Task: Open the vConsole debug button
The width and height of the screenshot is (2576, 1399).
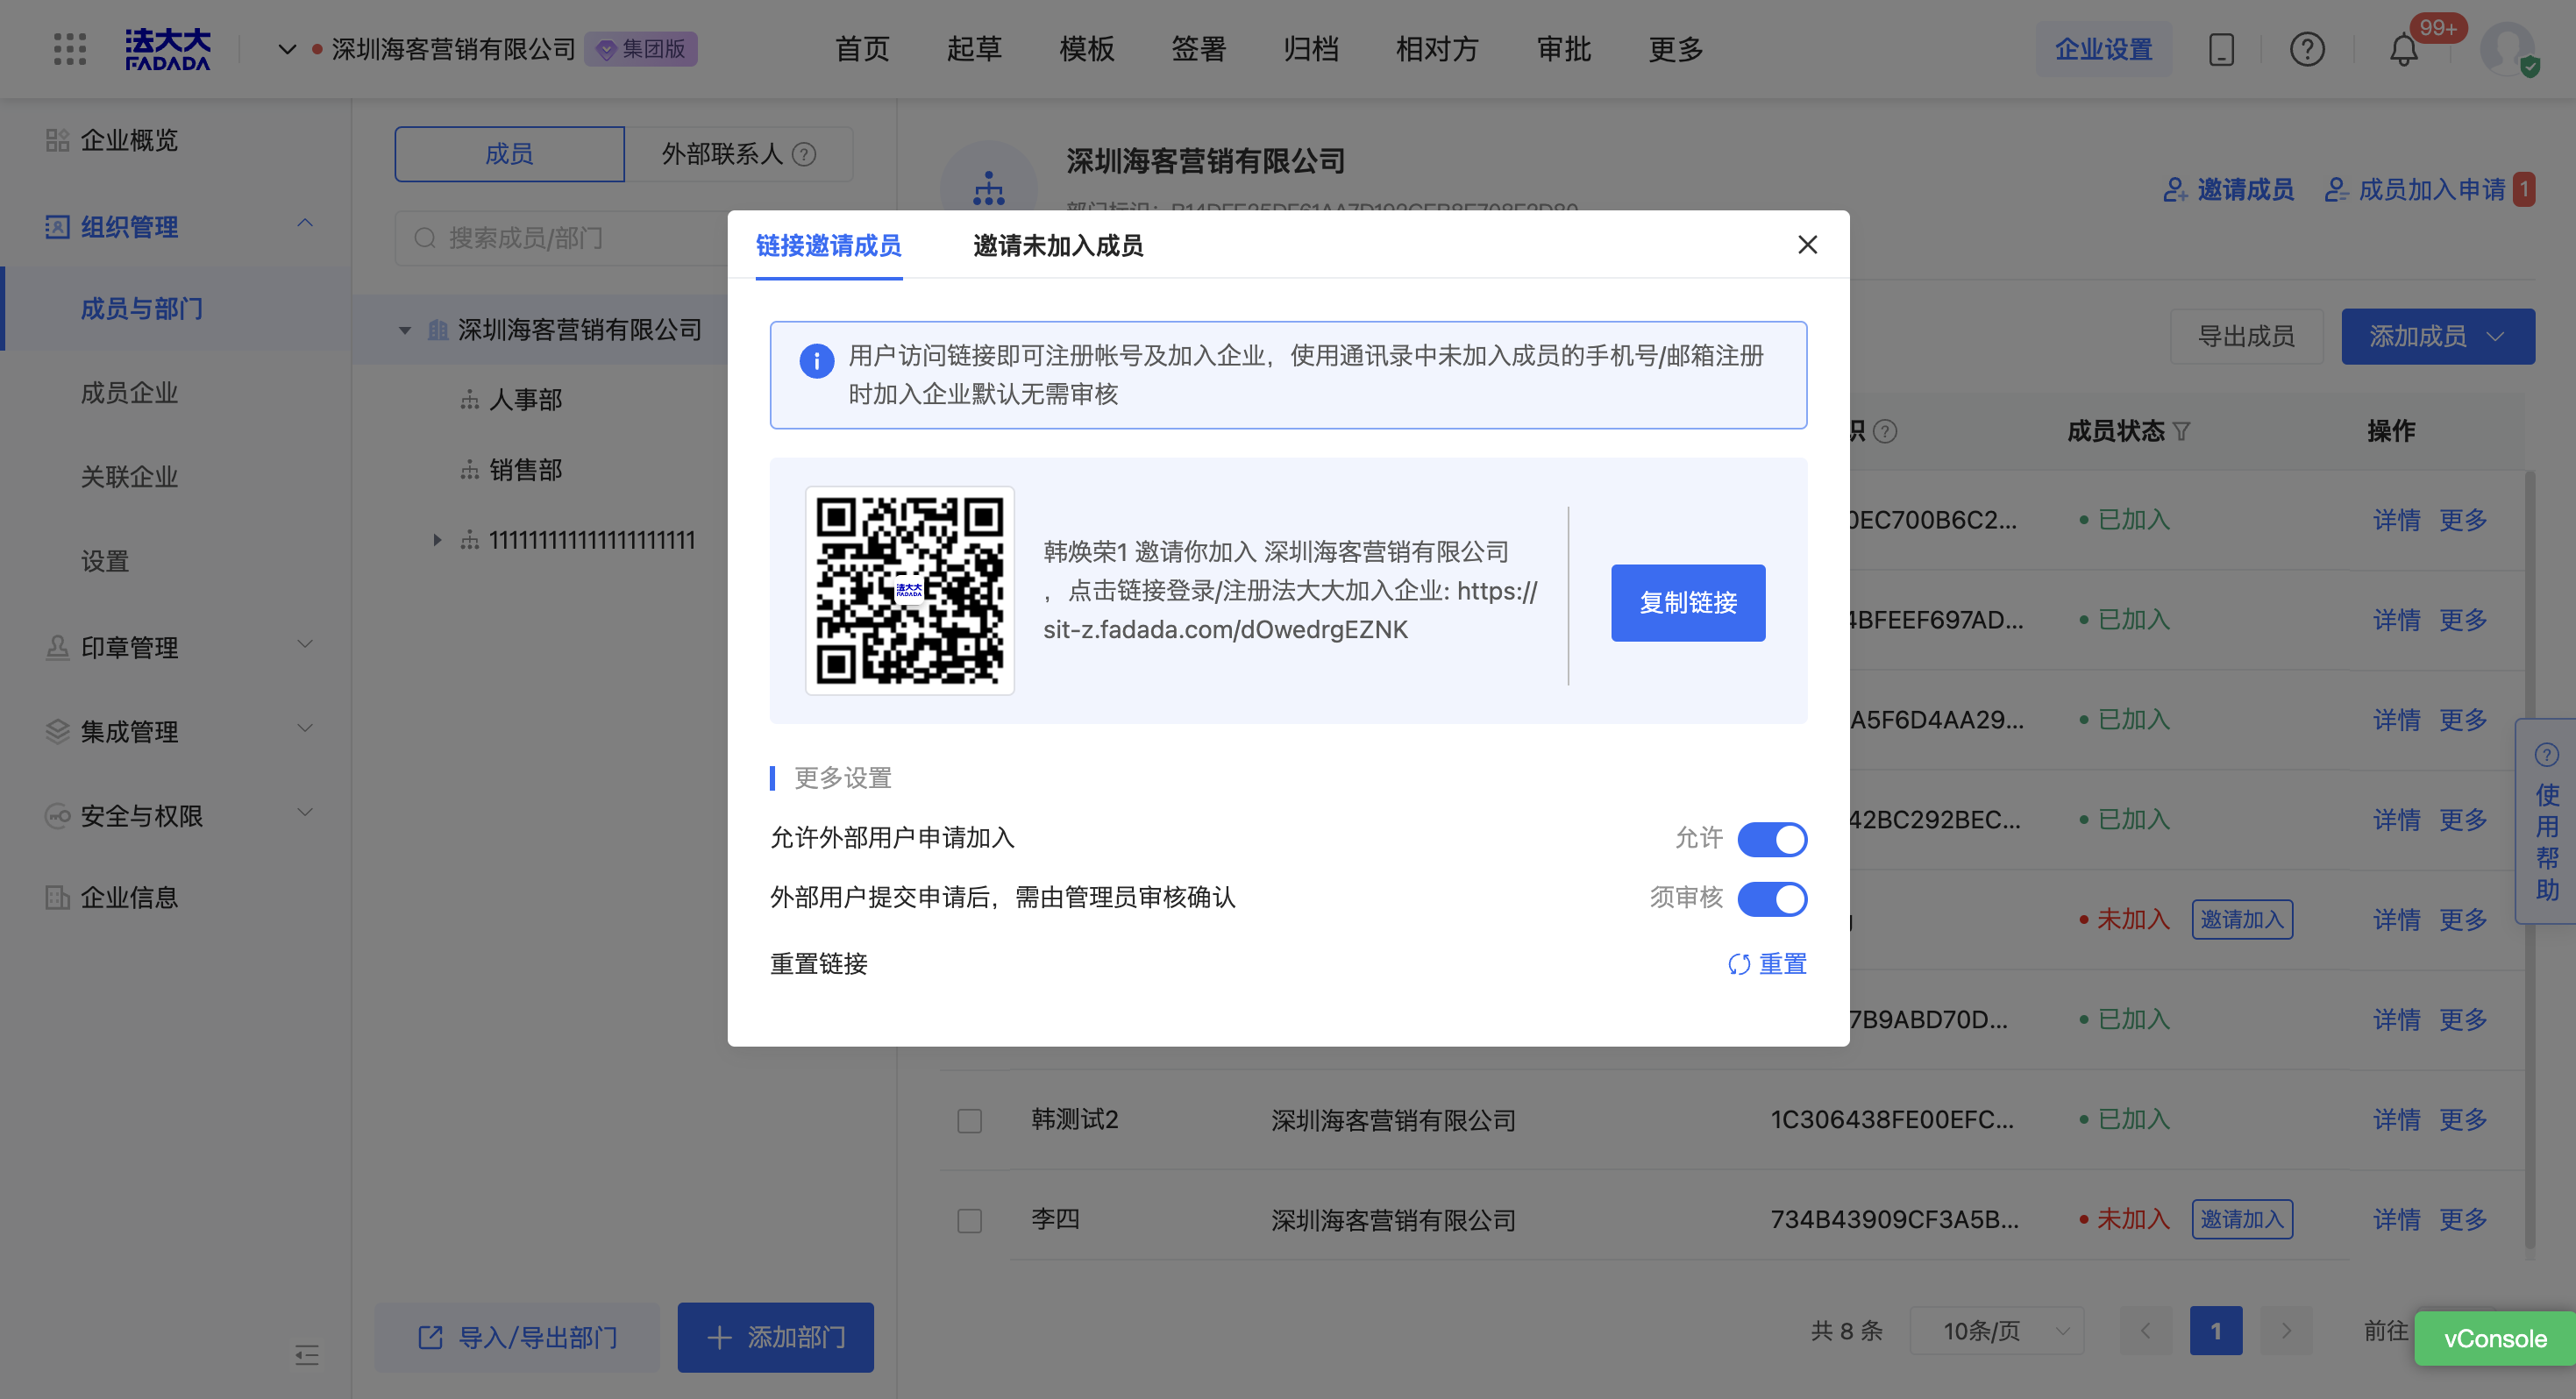Action: 2495,1339
